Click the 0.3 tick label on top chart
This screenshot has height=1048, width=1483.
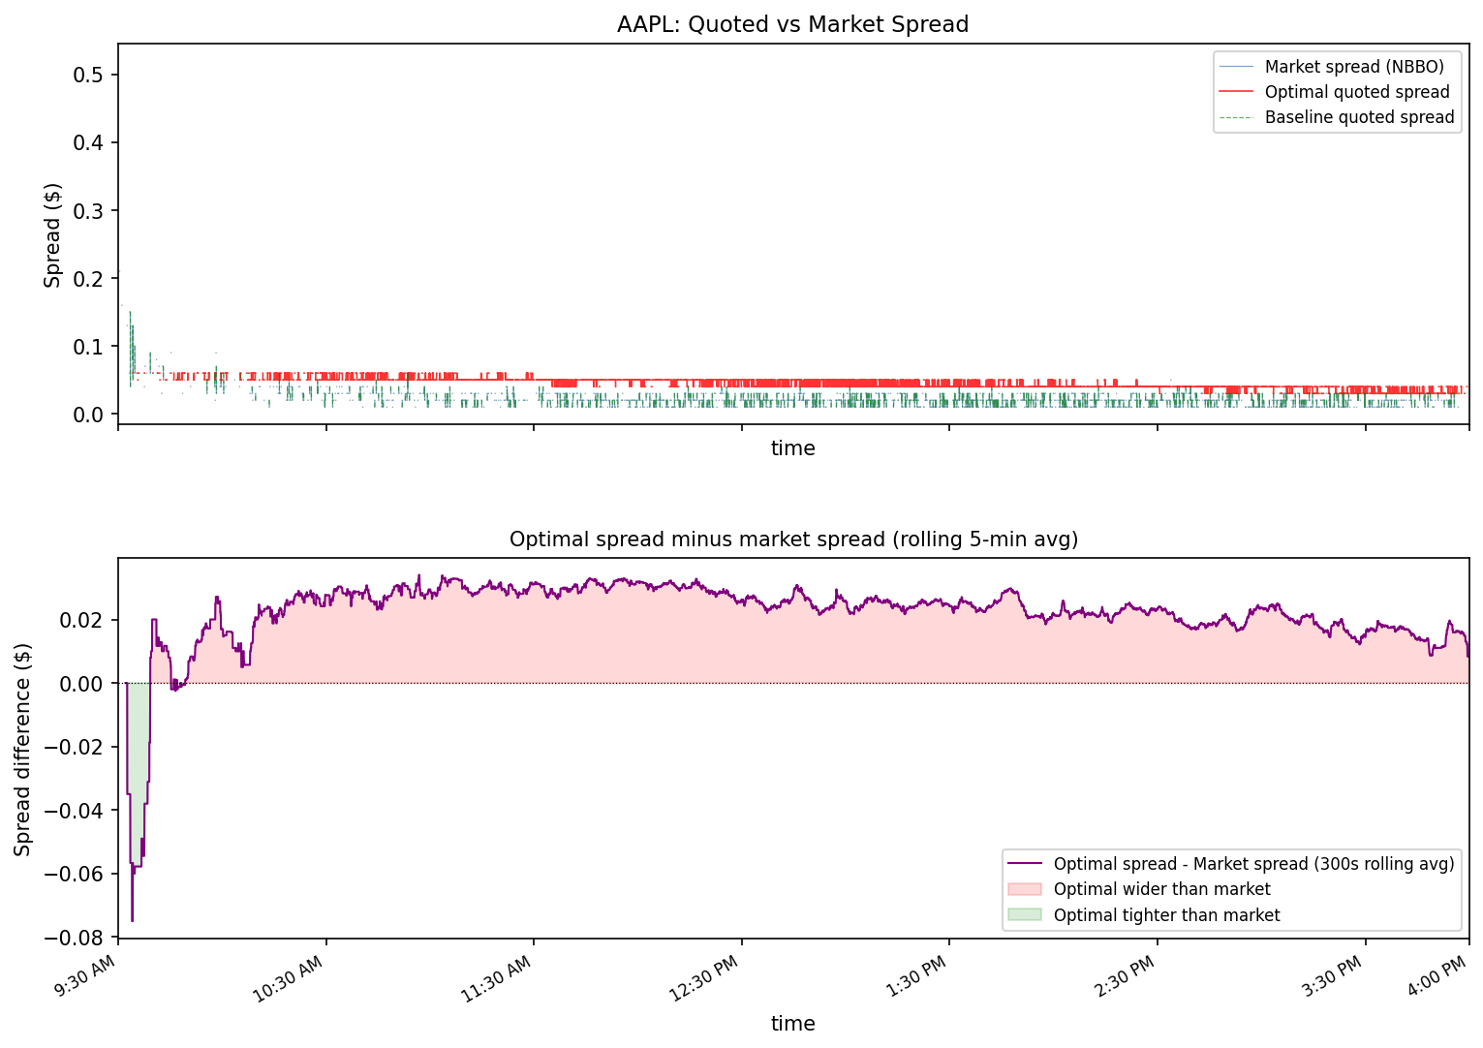(88, 211)
